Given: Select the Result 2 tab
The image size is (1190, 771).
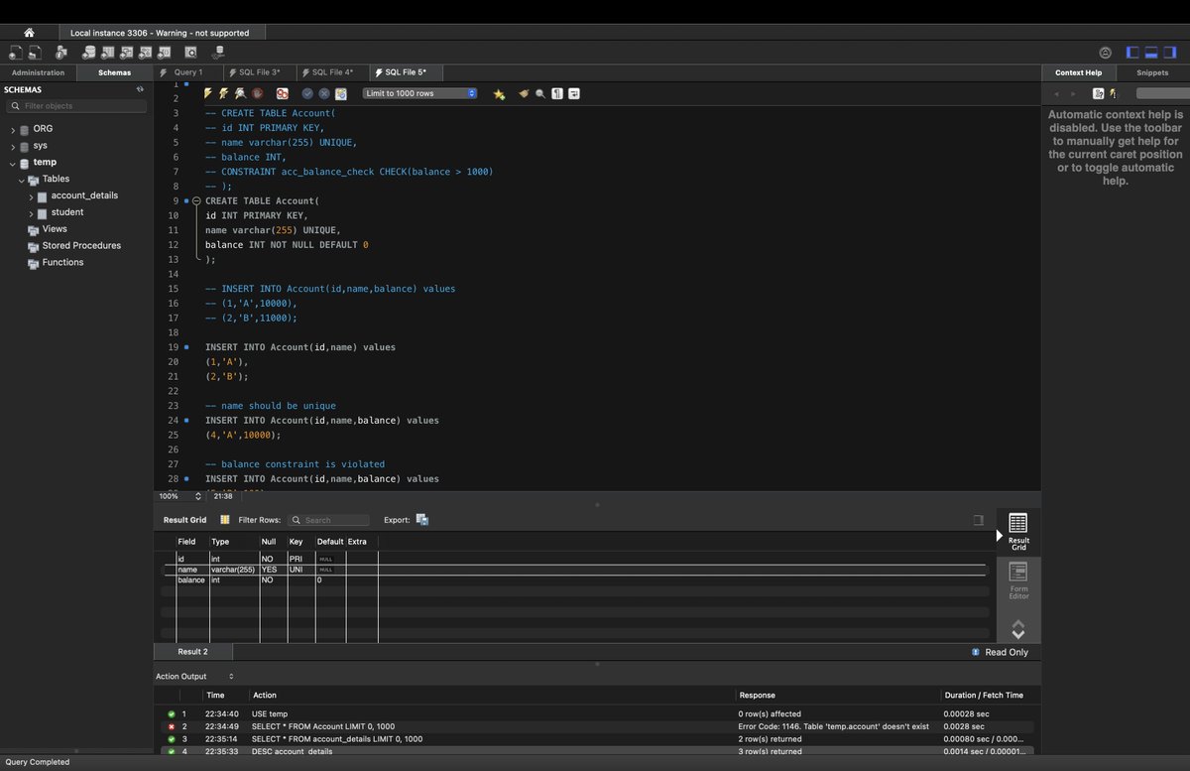Looking at the screenshot, I should point(192,652).
